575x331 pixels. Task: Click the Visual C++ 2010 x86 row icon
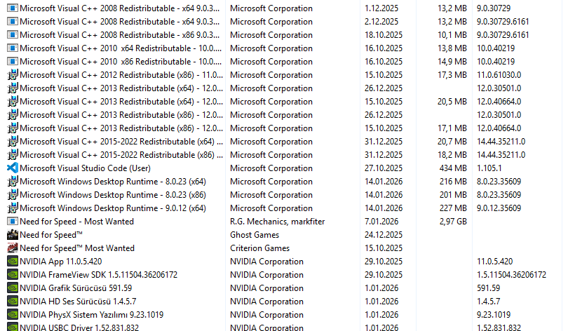[x=13, y=62]
